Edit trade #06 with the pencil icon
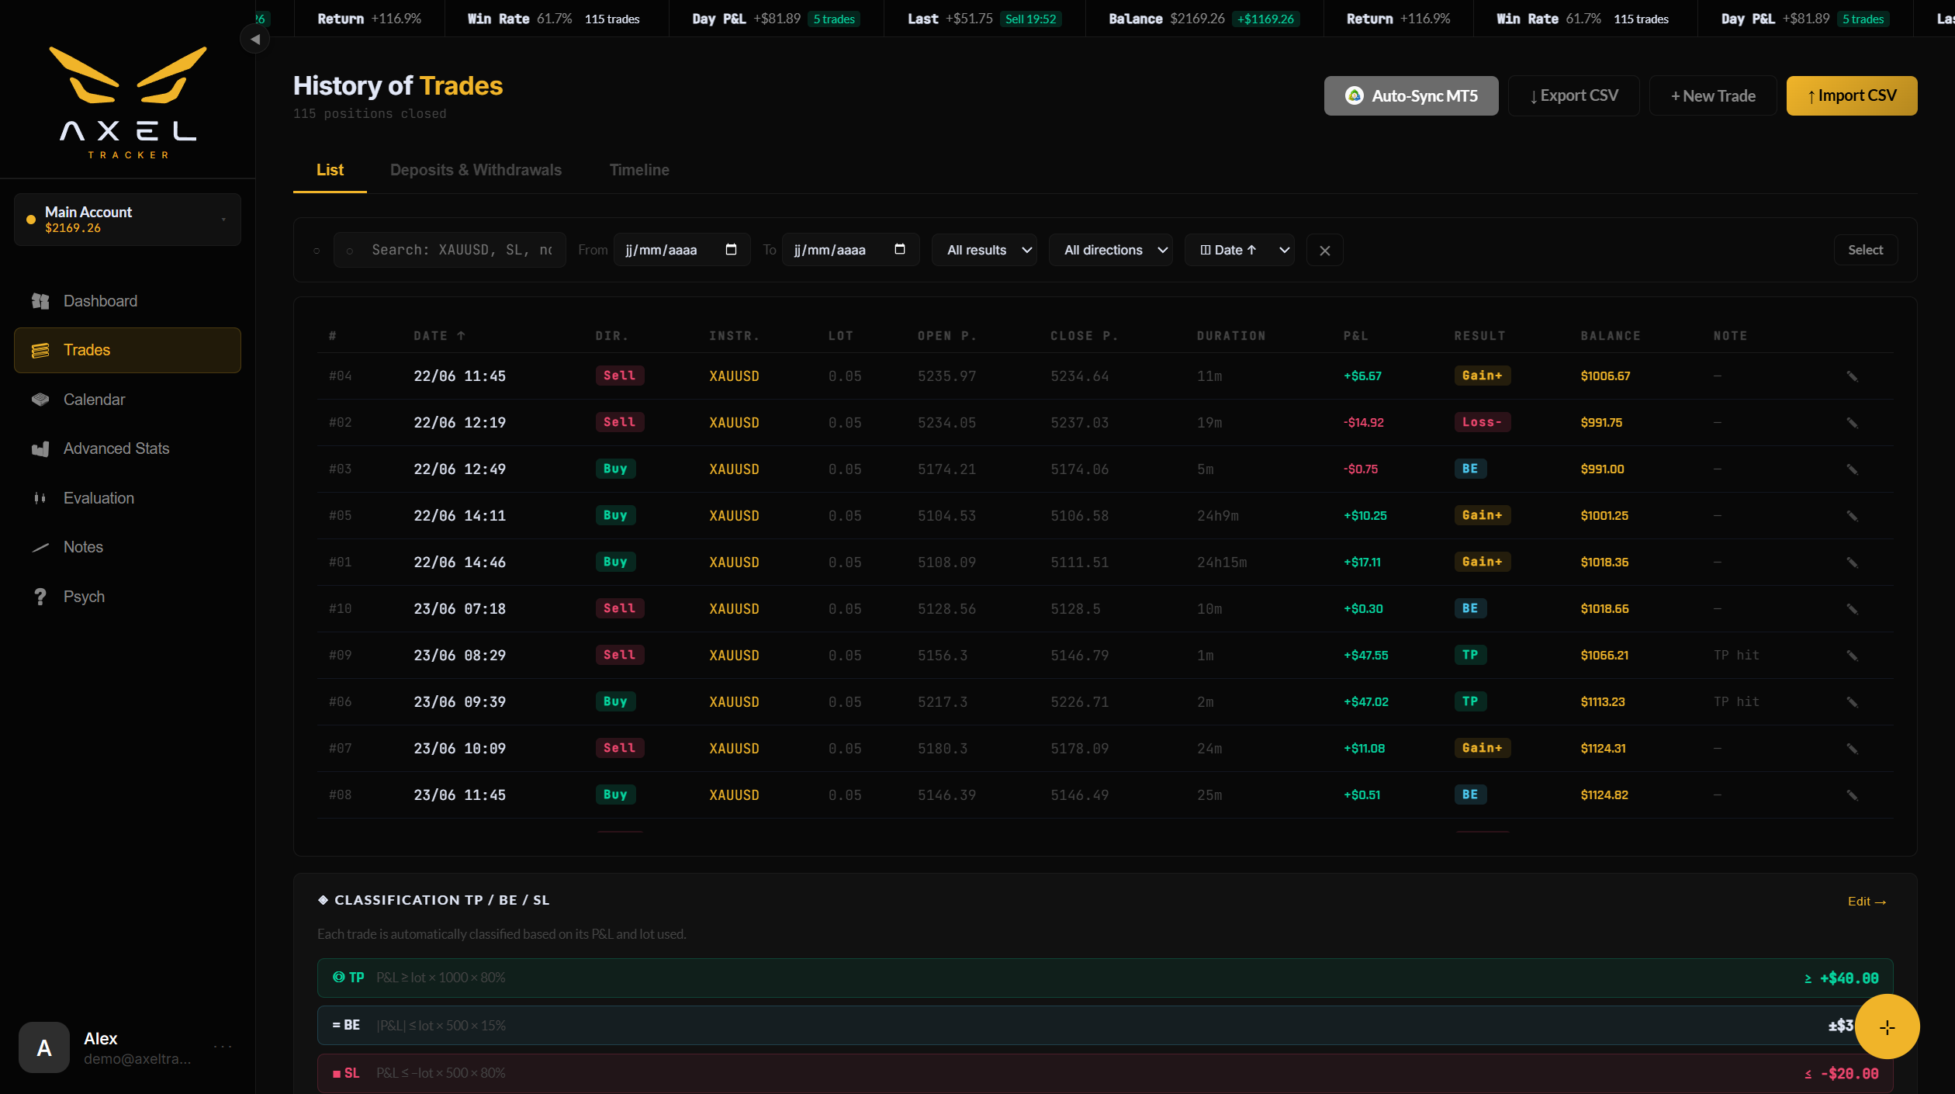The image size is (1955, 1094). pos(1852,702)
